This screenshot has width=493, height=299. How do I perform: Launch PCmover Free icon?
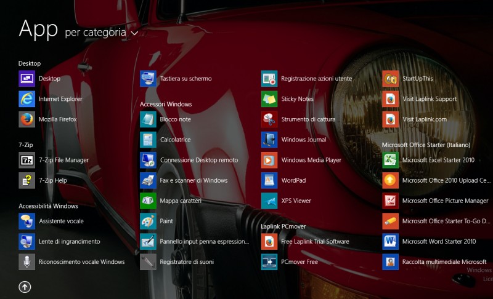tap(269, 262)
